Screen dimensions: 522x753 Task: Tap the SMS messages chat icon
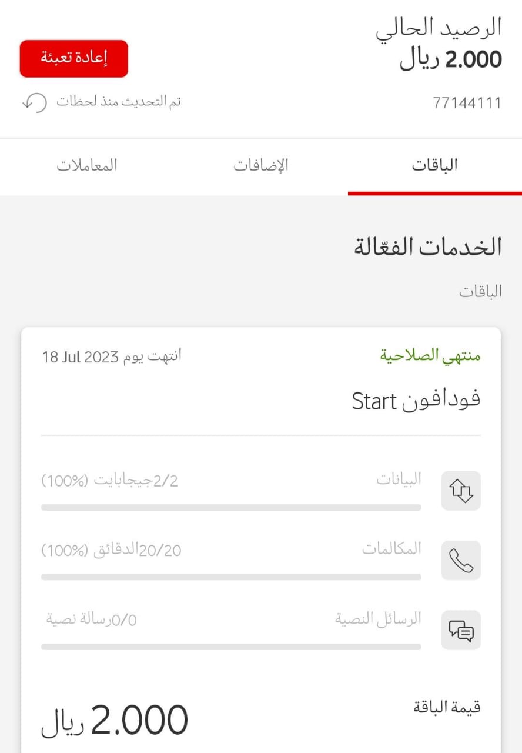[x=461, y=630]
